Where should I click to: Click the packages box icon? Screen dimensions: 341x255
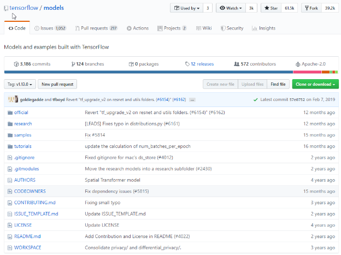click(131, 64)
